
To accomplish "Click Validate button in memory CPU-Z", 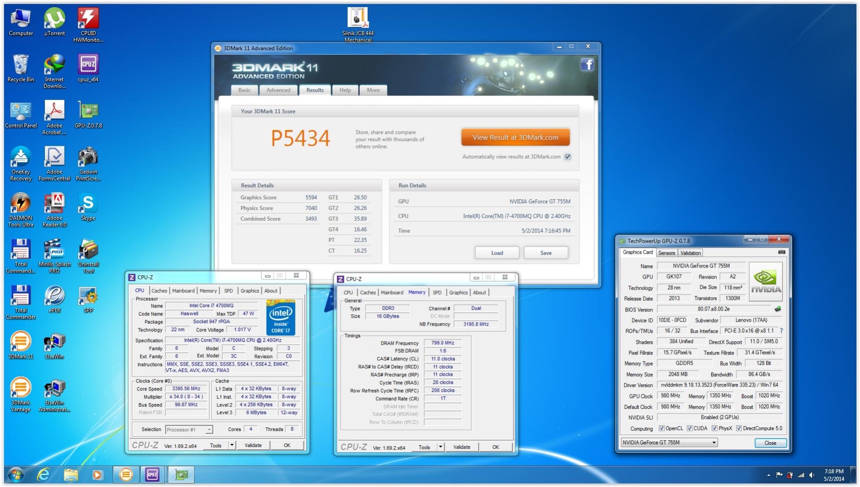I will pos(462,447).
